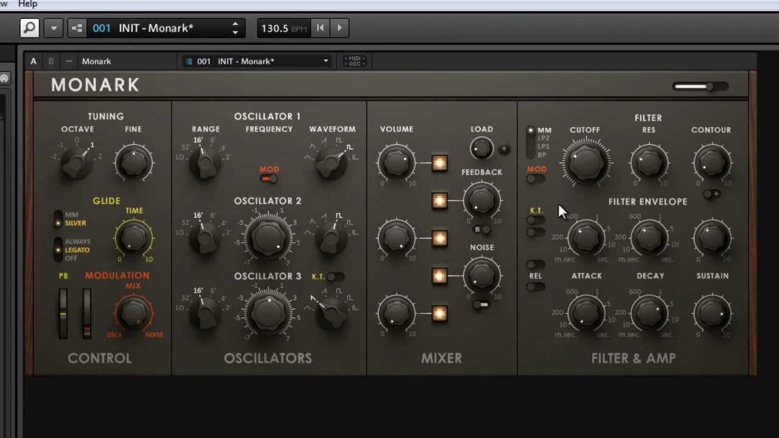Toggle the Oscillator 1 mixer on/off button
The image size is (779, 438).
tap(439, 163)
